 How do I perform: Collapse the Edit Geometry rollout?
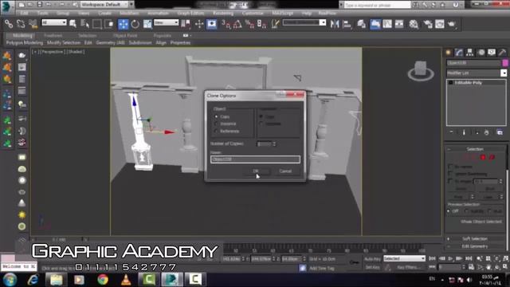(x=475, y=246)
